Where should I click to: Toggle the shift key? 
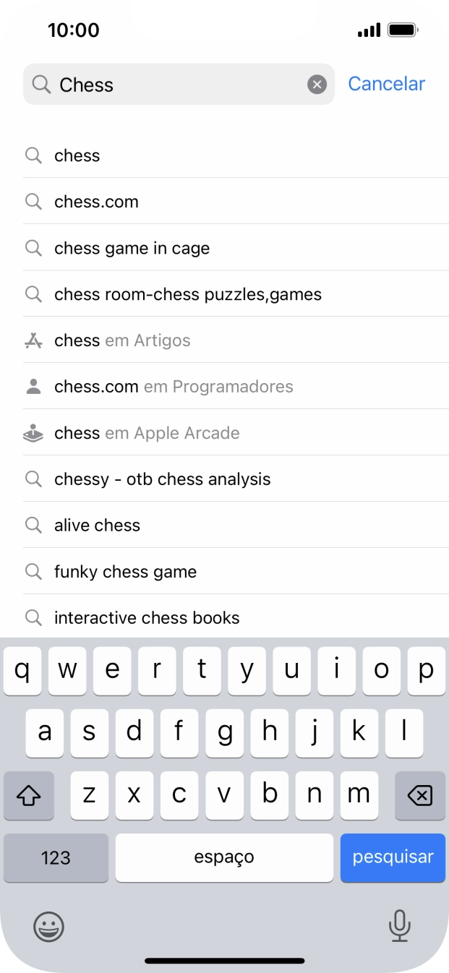pyautogui.click(x=29, y=796)
